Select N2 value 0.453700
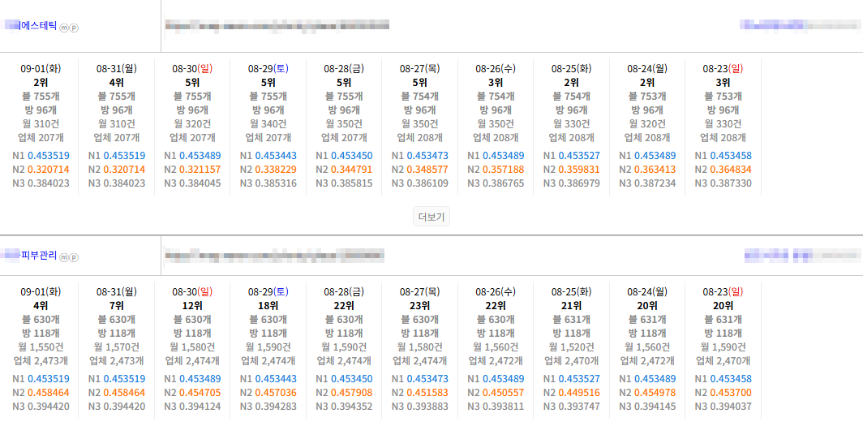 731,393
